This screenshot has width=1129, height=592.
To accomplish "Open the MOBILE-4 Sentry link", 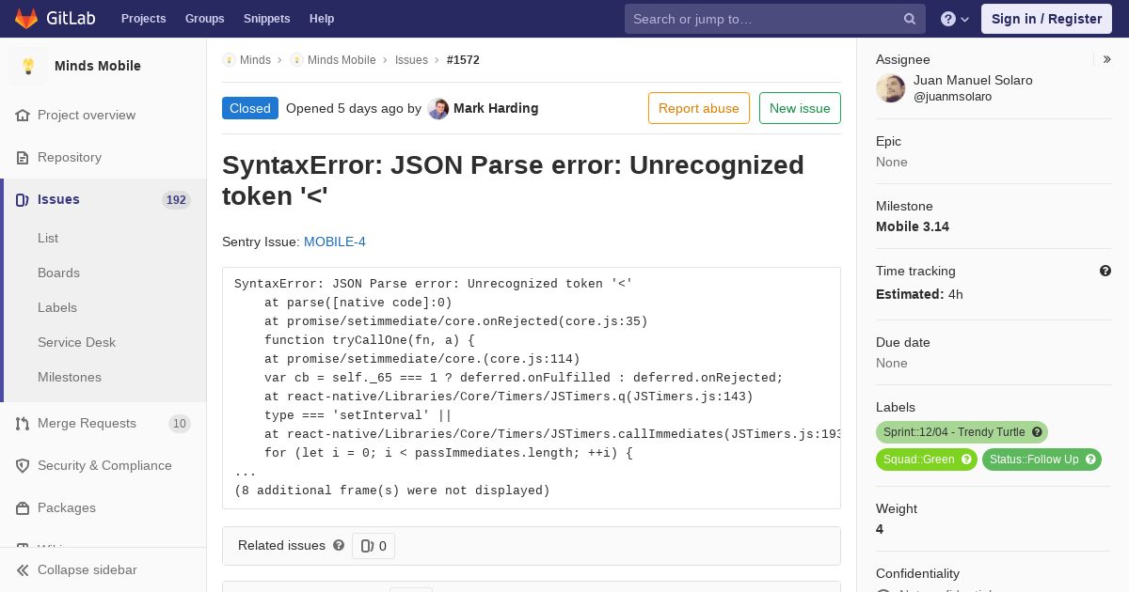I will (x=335, y=241).
